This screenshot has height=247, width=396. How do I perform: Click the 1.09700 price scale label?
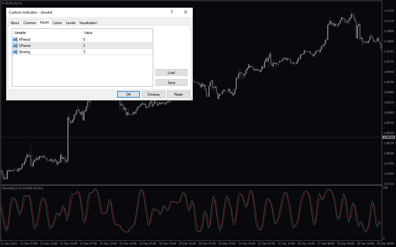tap(389, 82)
